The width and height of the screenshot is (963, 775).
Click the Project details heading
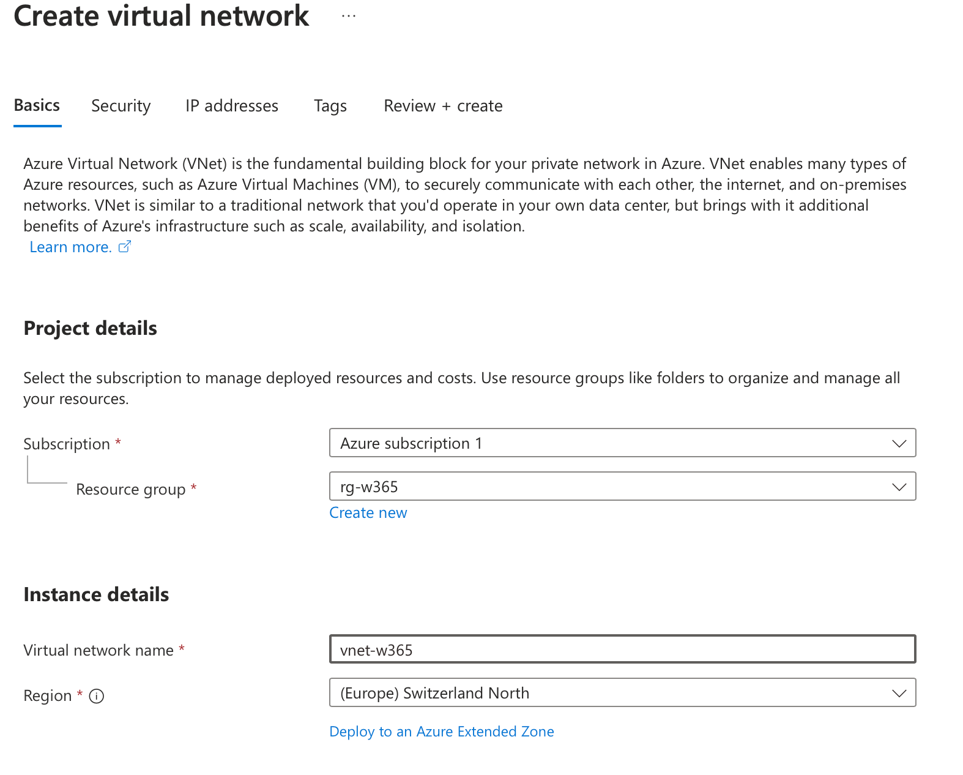click(x=90, y=328)
